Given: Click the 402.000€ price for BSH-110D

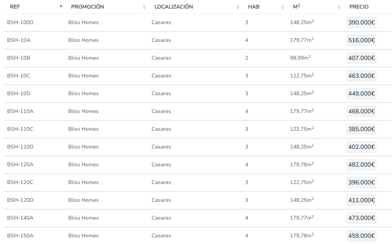Looking at the screenshot, I should pyautogui.click(x=361, y=147).
